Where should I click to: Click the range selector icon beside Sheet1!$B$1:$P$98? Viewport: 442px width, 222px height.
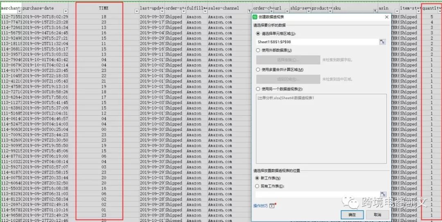(x=382, y=42)
